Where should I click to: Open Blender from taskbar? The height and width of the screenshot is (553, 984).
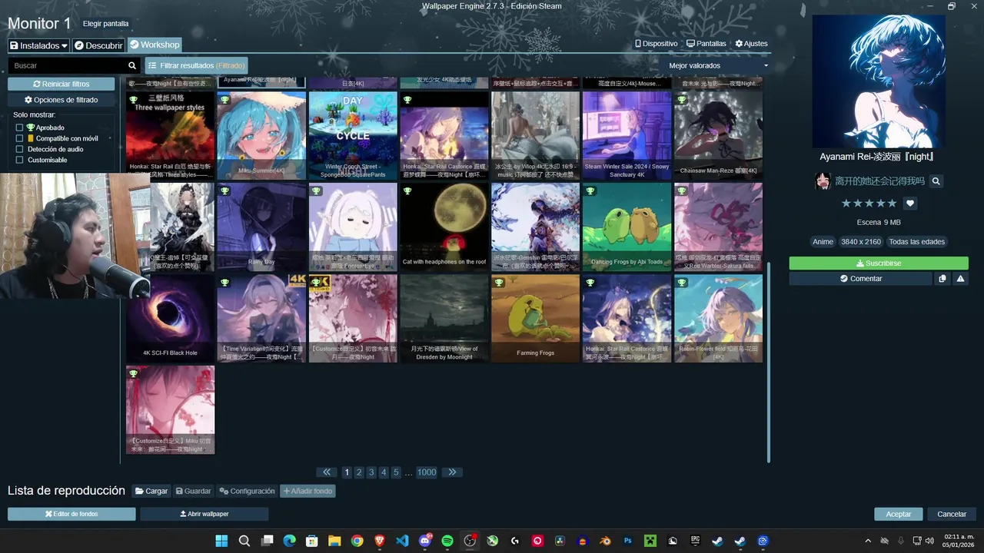point(605,541)
